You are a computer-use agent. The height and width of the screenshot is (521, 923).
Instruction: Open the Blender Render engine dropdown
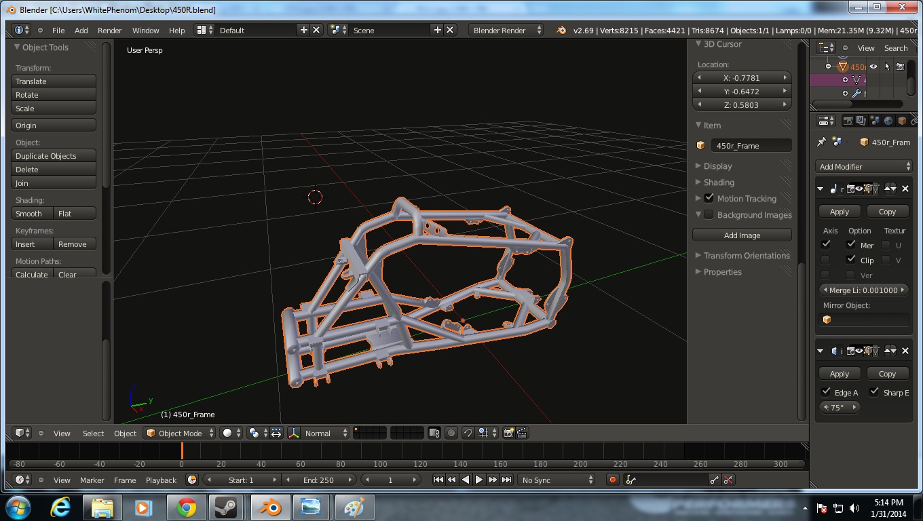506,30
